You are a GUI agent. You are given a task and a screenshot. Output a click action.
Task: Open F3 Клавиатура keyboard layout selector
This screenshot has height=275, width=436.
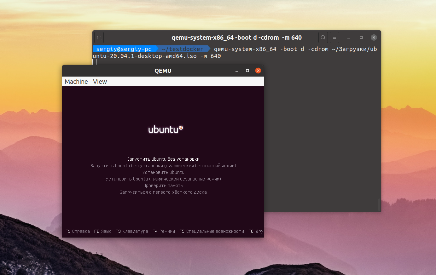click(132, 231)
